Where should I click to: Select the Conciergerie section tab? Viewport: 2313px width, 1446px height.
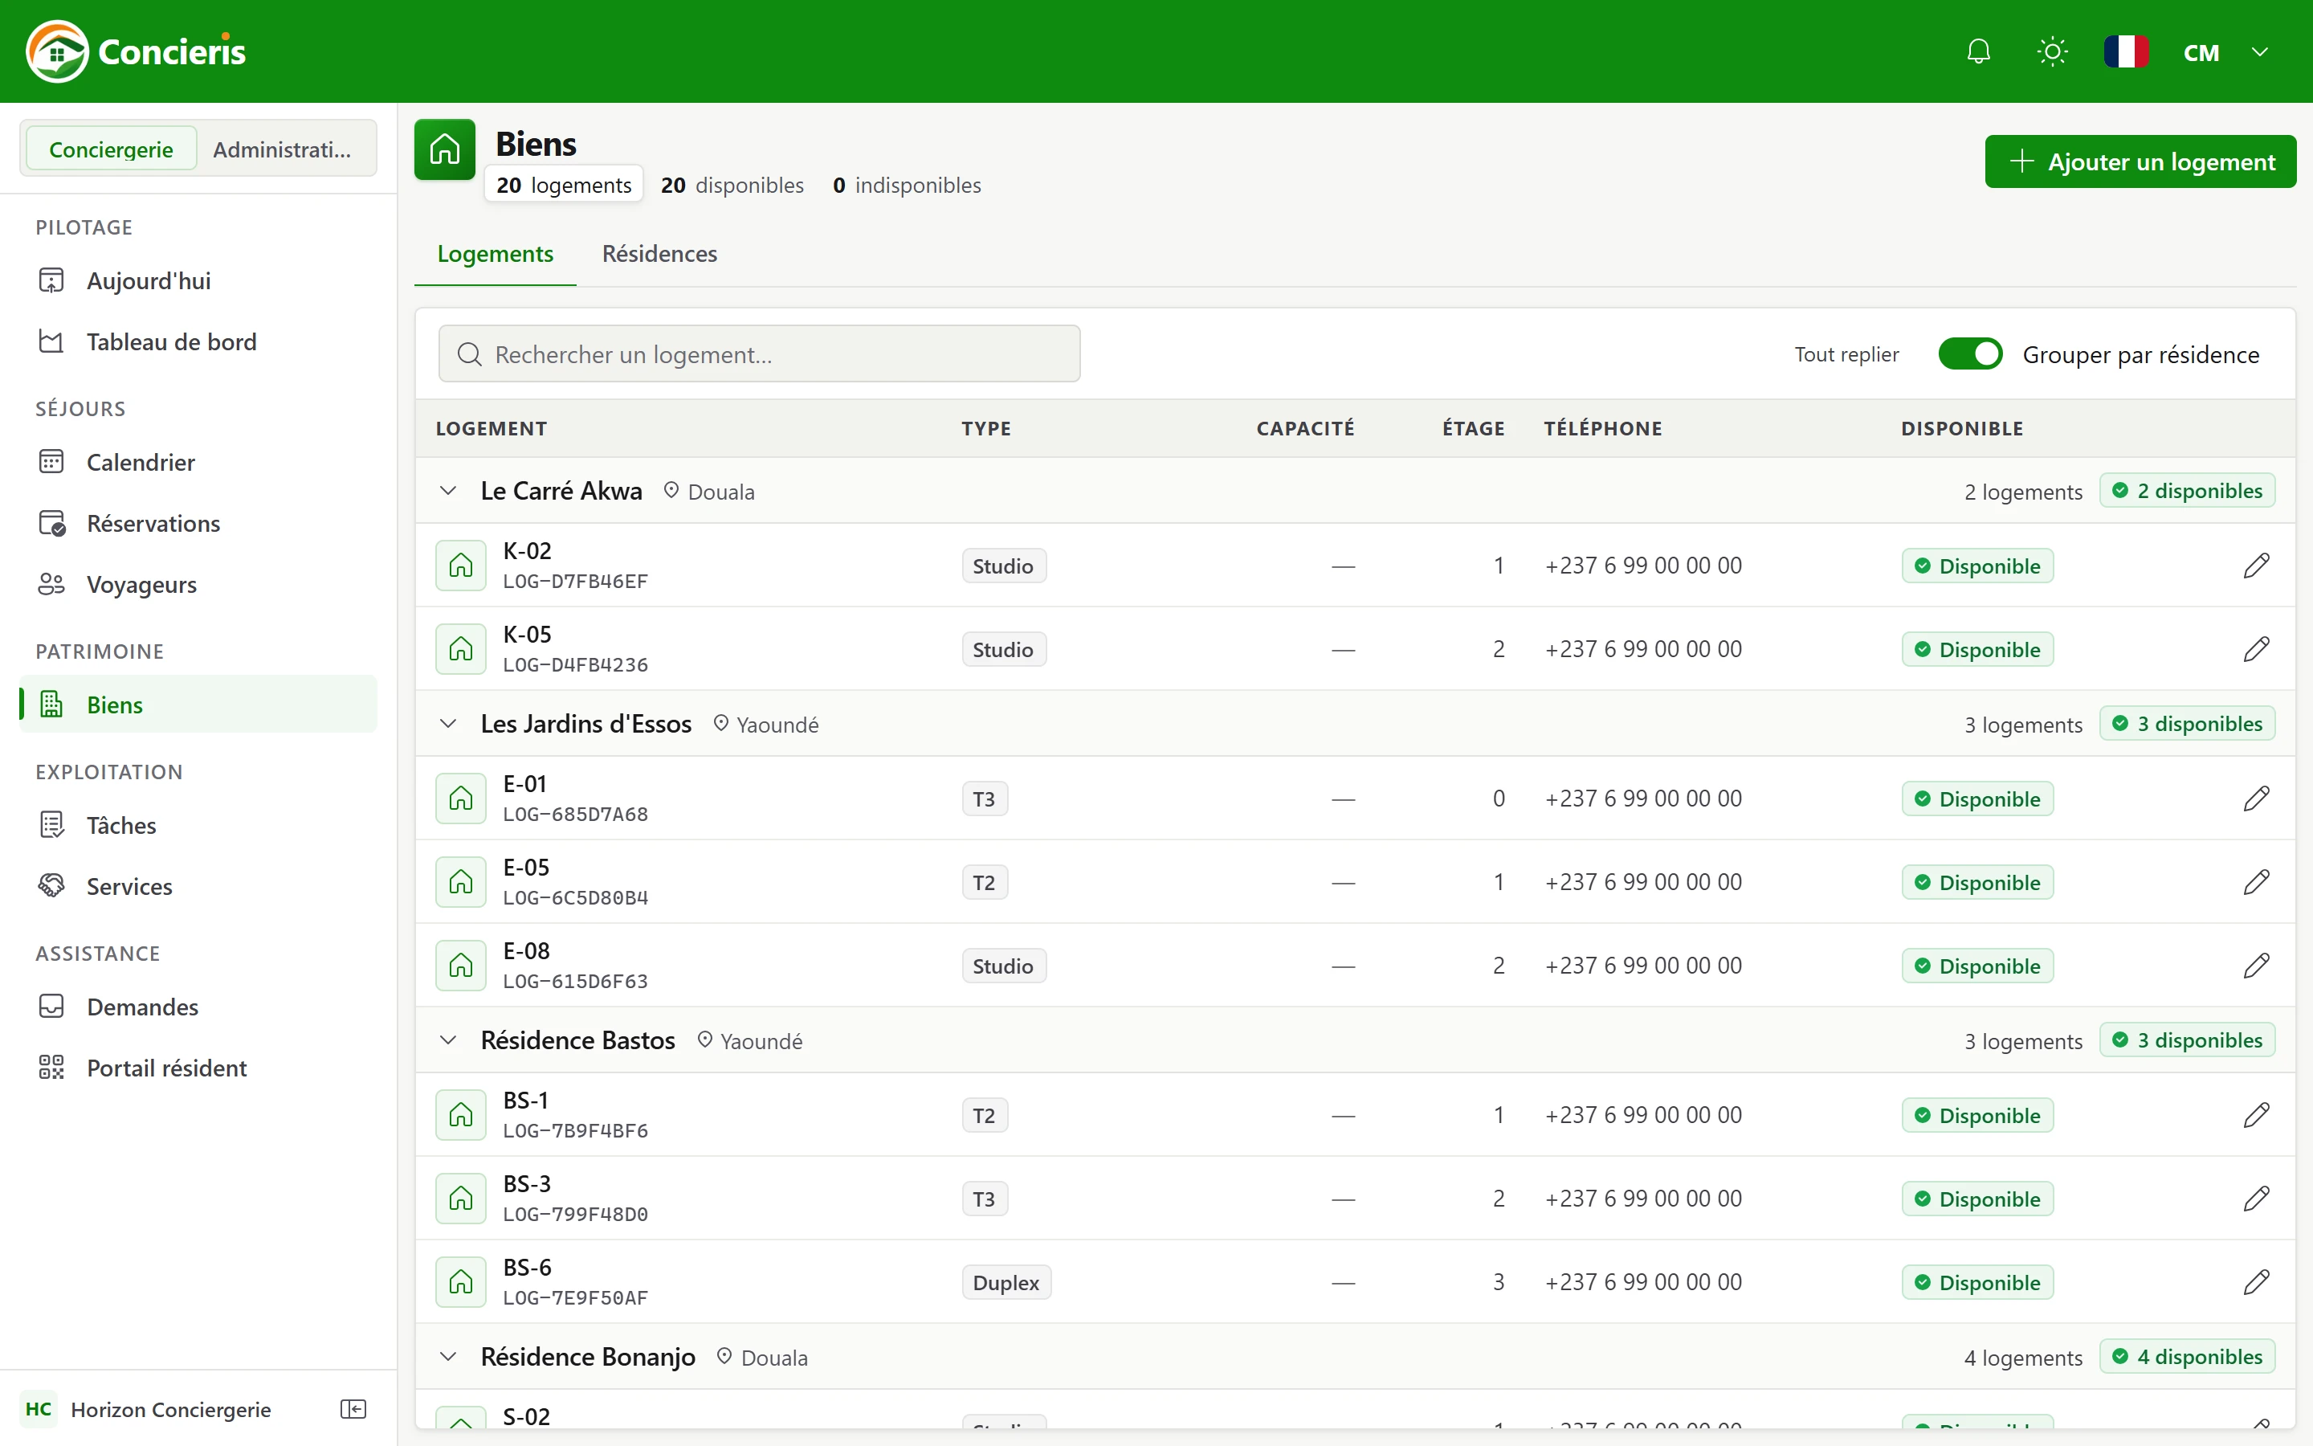click(111, 149)
